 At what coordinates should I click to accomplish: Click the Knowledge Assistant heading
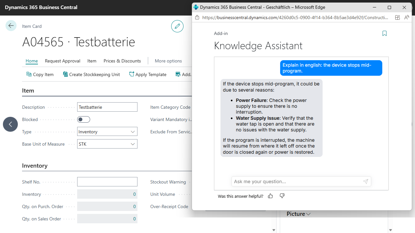coord(258,46)
